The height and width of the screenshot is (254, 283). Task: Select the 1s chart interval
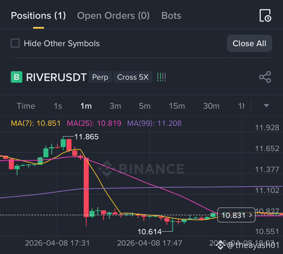(x=58, y=106)
